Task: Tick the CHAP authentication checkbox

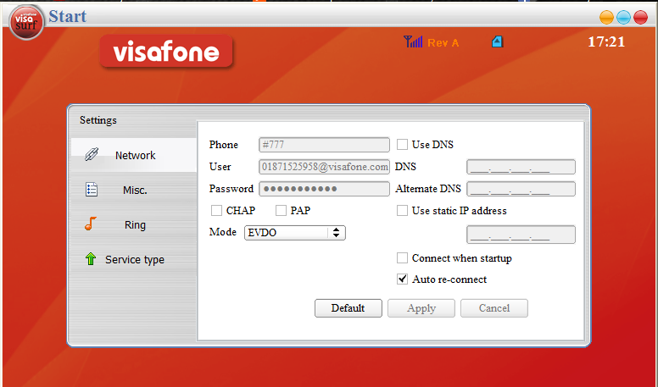Action: [x=216, y=211]
